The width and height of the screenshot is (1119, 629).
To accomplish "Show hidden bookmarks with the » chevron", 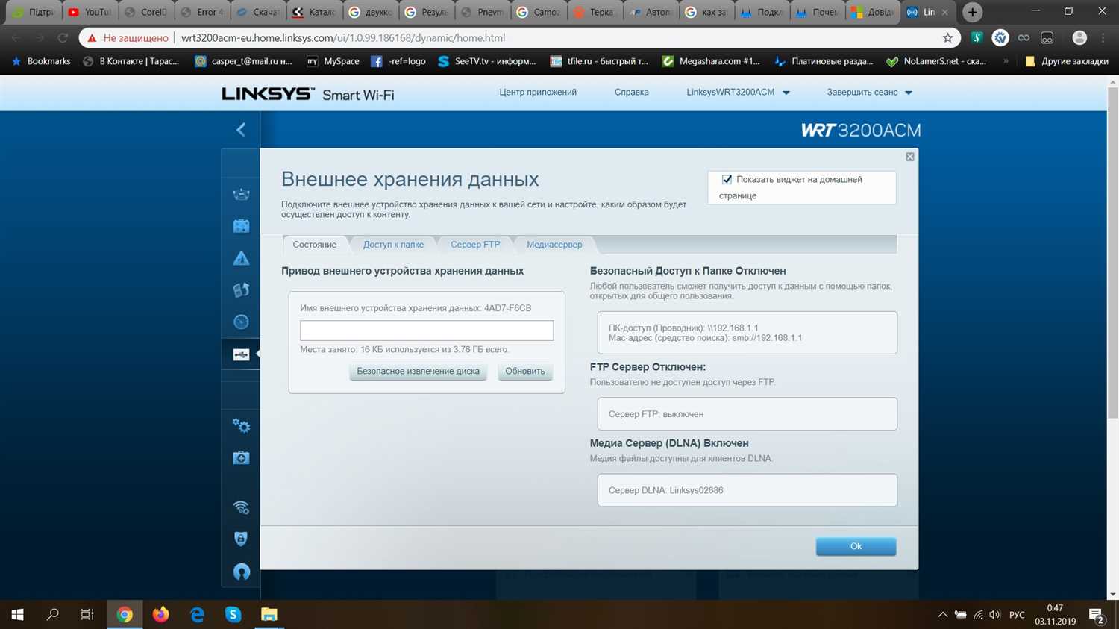I will 1006,61.
